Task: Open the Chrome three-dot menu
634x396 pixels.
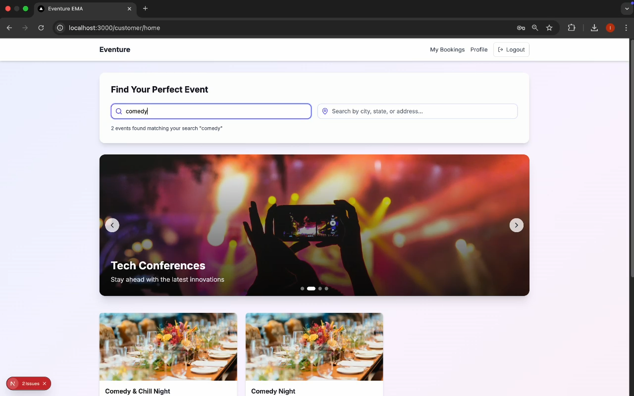Action: pos(626,28)
